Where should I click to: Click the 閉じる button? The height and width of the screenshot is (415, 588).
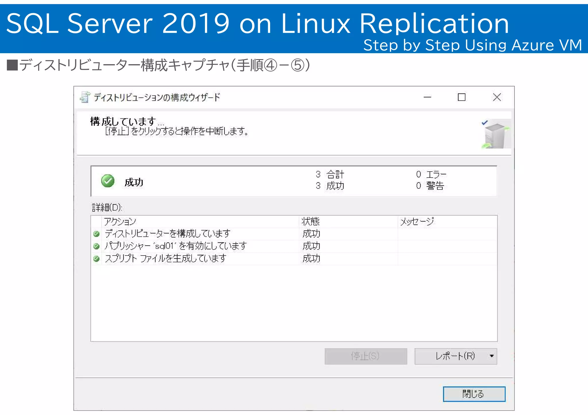[474, 394]
